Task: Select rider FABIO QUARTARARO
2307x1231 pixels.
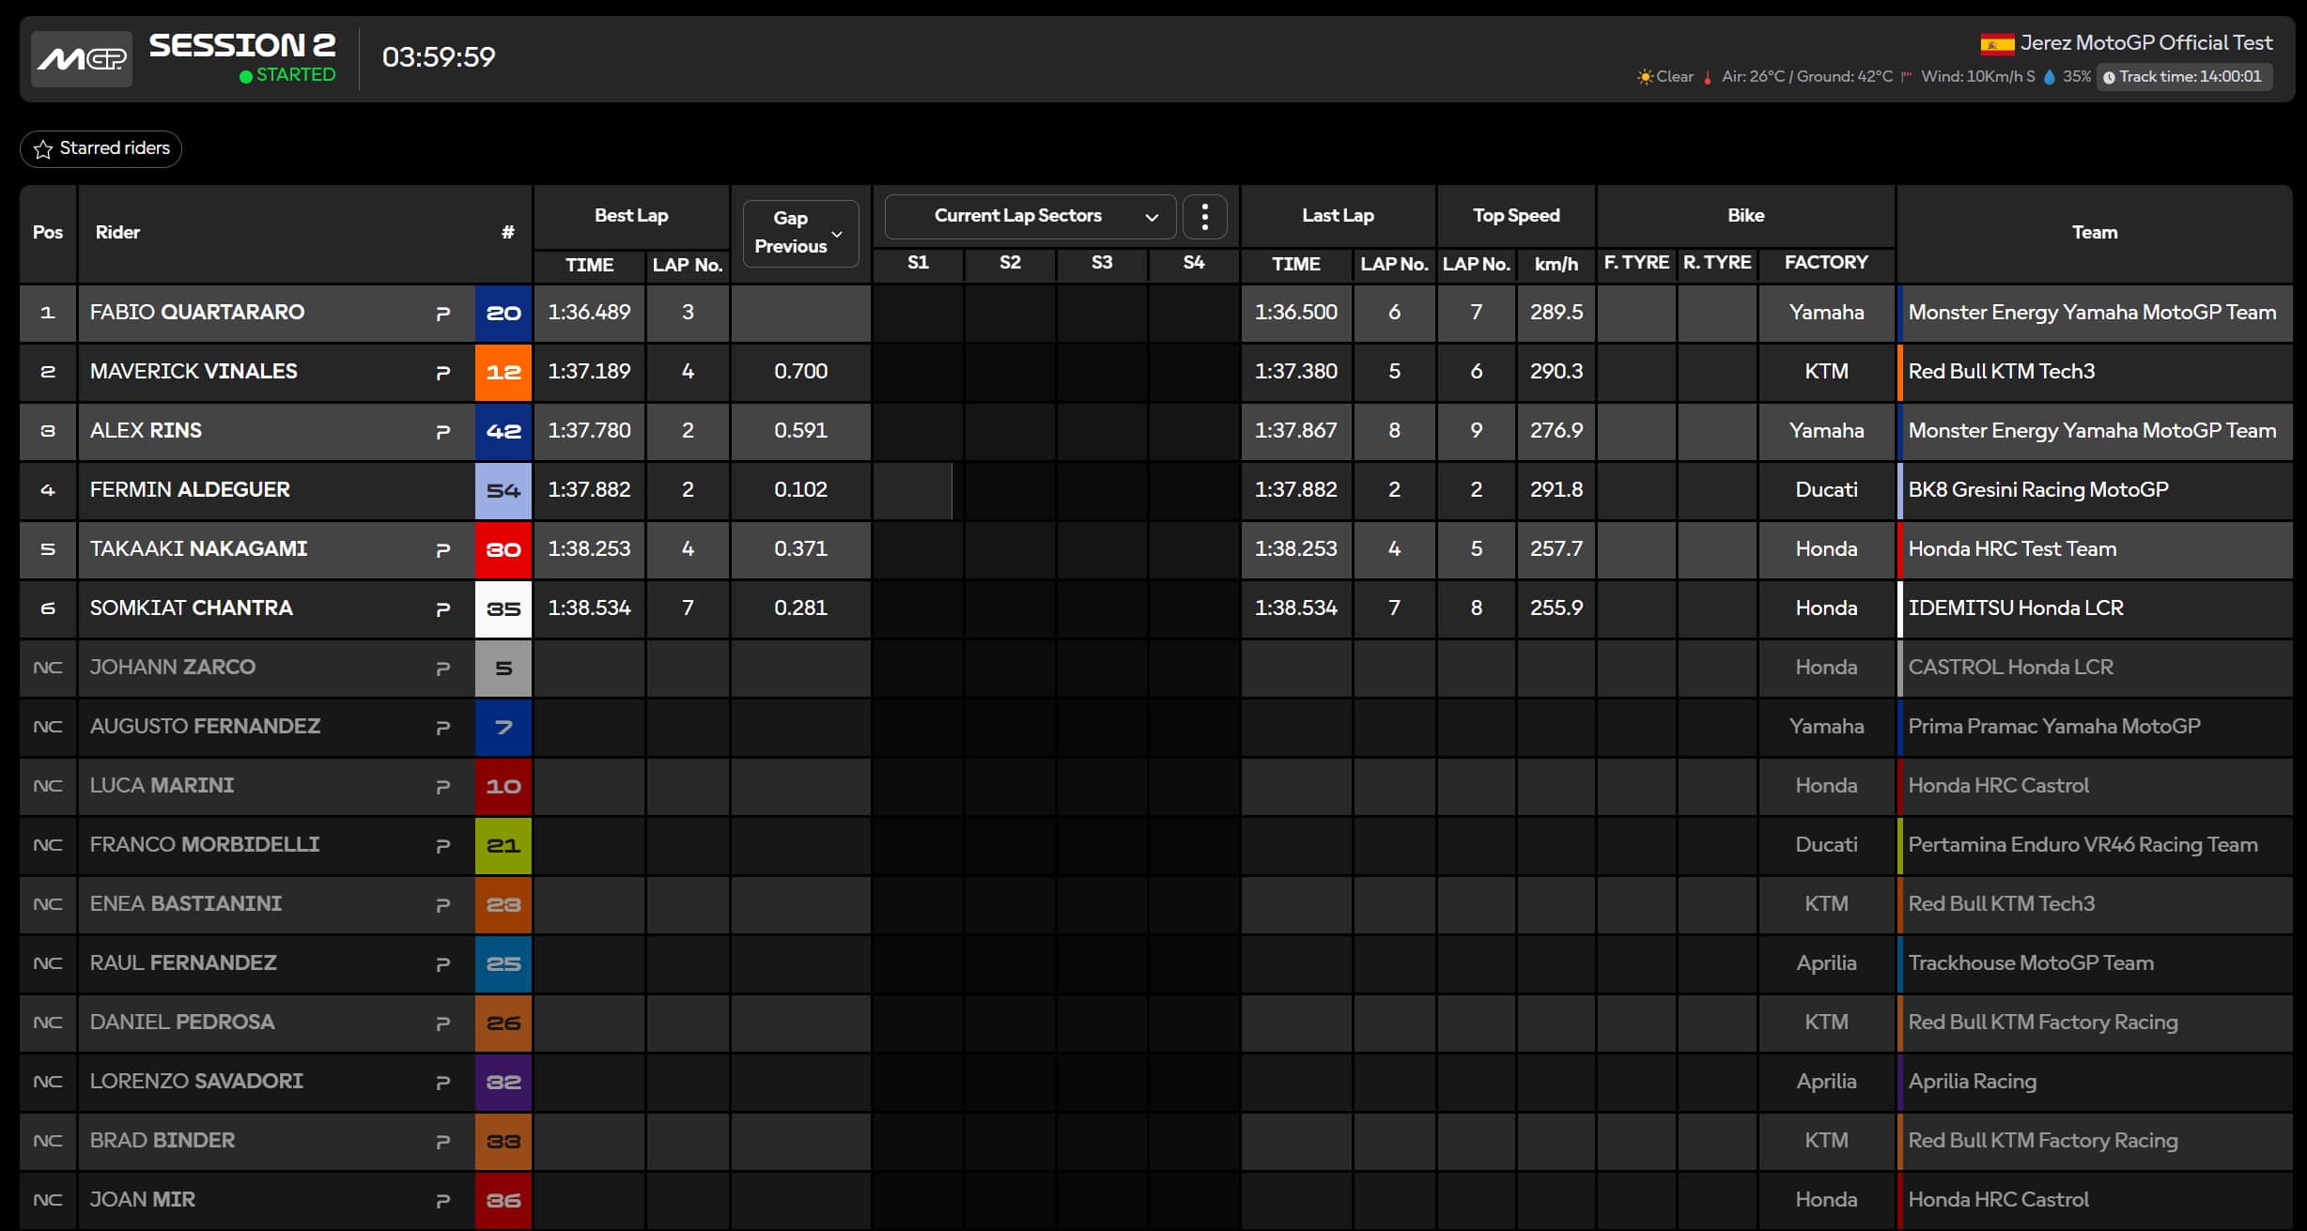Action: [x=197, y=313]
